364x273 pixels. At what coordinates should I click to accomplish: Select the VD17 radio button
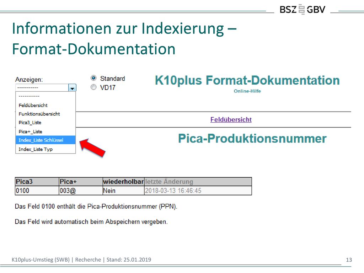93,87
